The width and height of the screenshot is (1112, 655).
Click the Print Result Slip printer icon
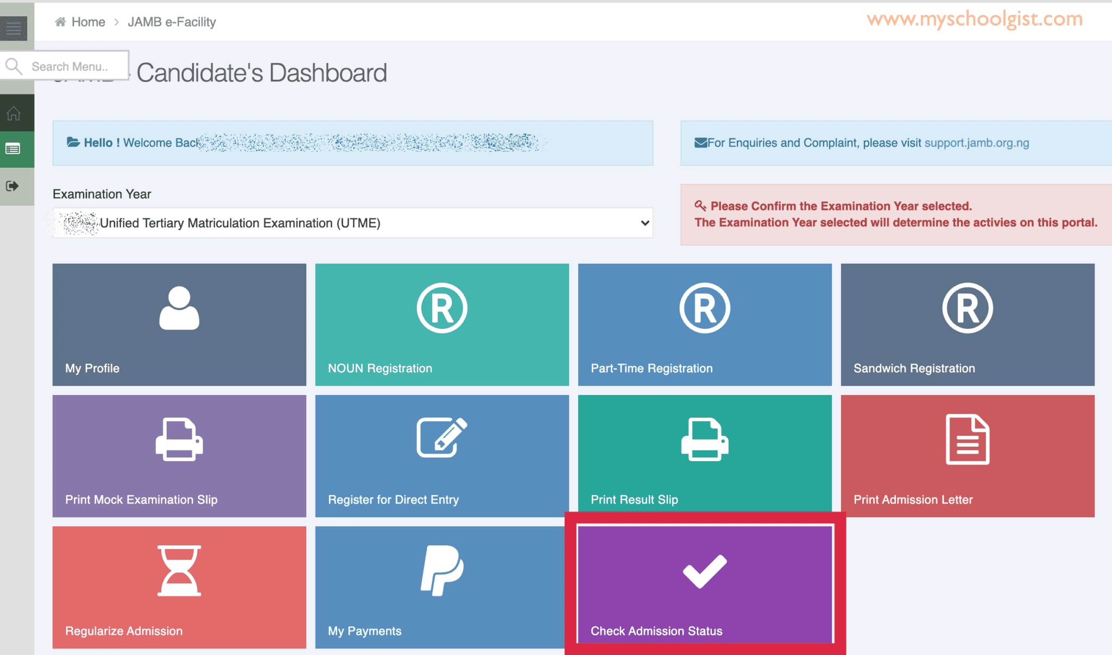click(x=704, y=440)
